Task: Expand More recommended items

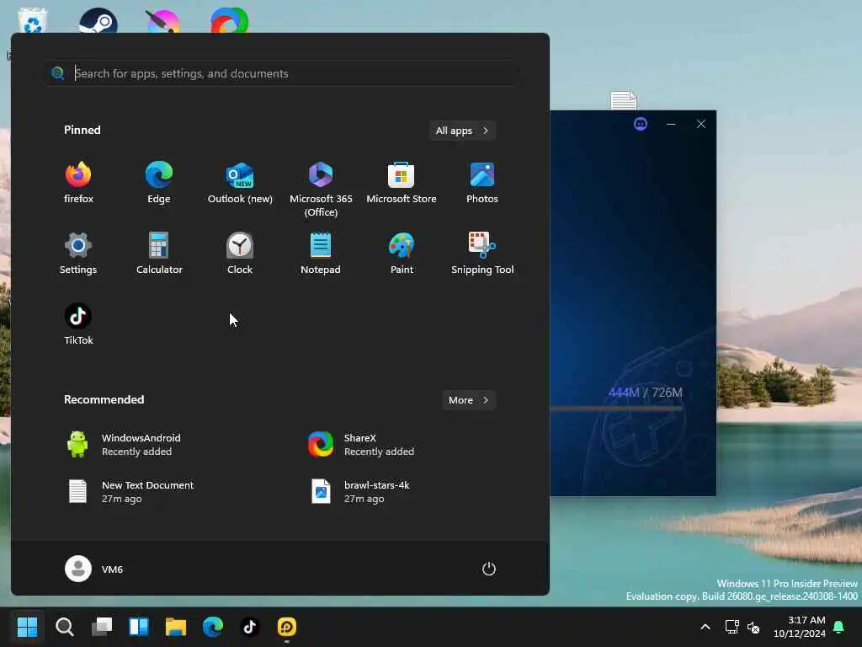Action: tap(468, 400)
